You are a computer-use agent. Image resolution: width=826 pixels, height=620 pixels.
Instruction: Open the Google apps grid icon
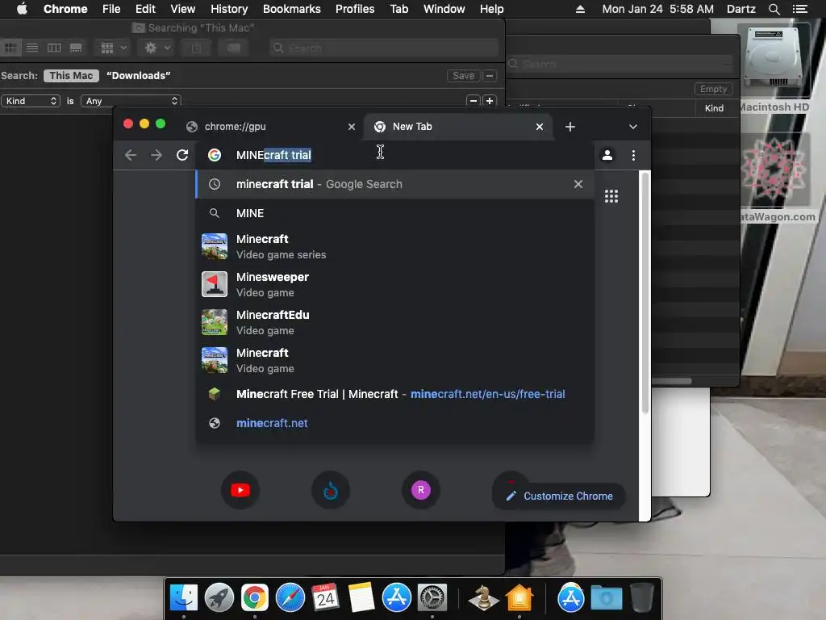click(x=611, y=196)
